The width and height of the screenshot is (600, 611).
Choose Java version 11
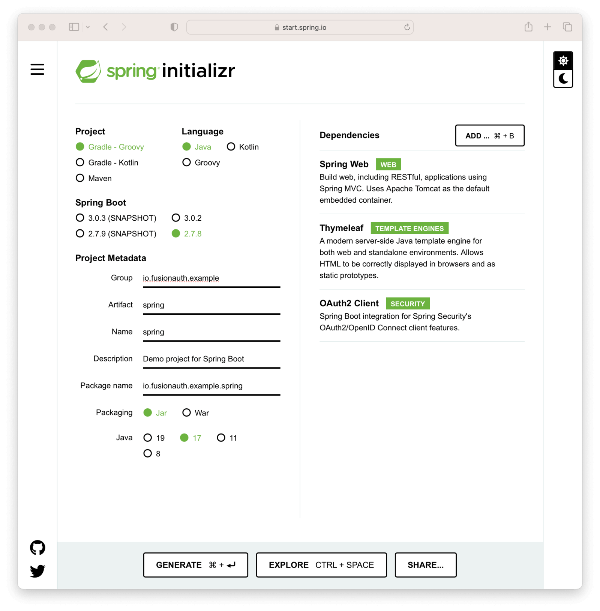[227, 438]
